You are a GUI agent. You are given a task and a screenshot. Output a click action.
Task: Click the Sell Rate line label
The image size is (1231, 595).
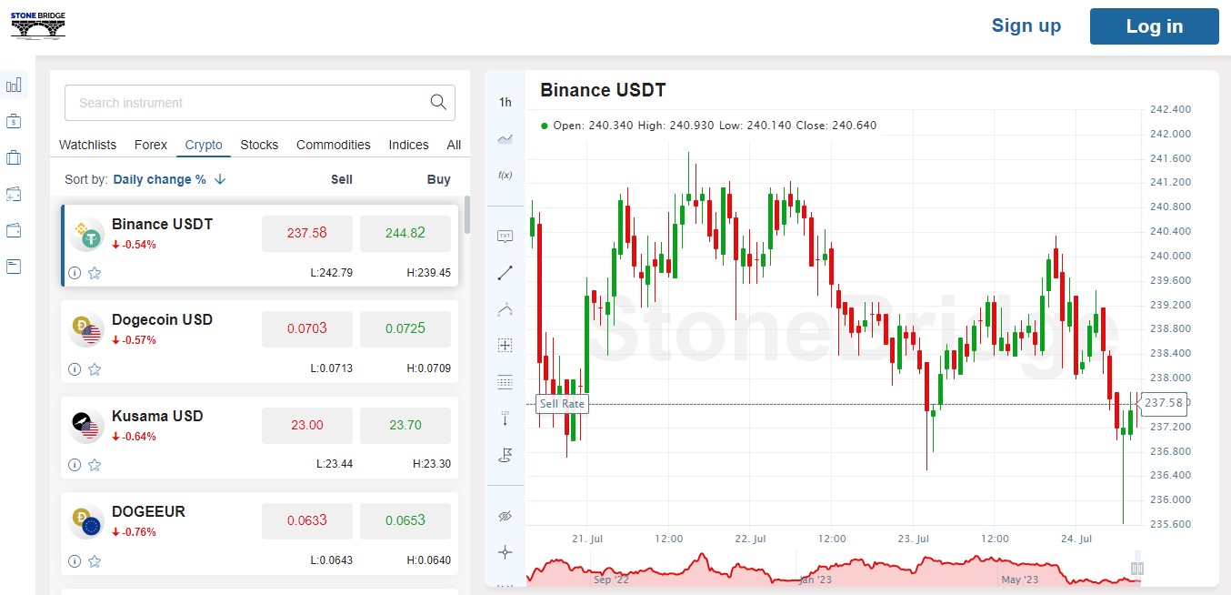pos(562,404)
